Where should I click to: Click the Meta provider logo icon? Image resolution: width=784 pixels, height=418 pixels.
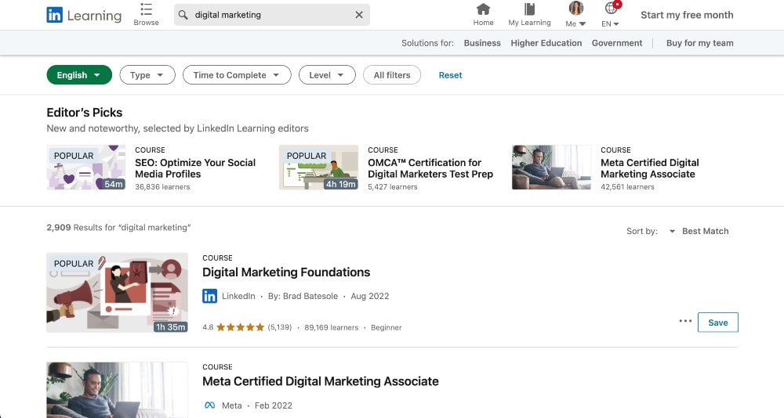click(x=209, y=405)
